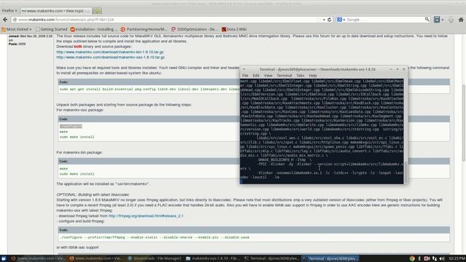Expand the bookmarks button dropdown arrow
Image resolution: width=466 pixels, height=262 pixels.
pos(443,20)
